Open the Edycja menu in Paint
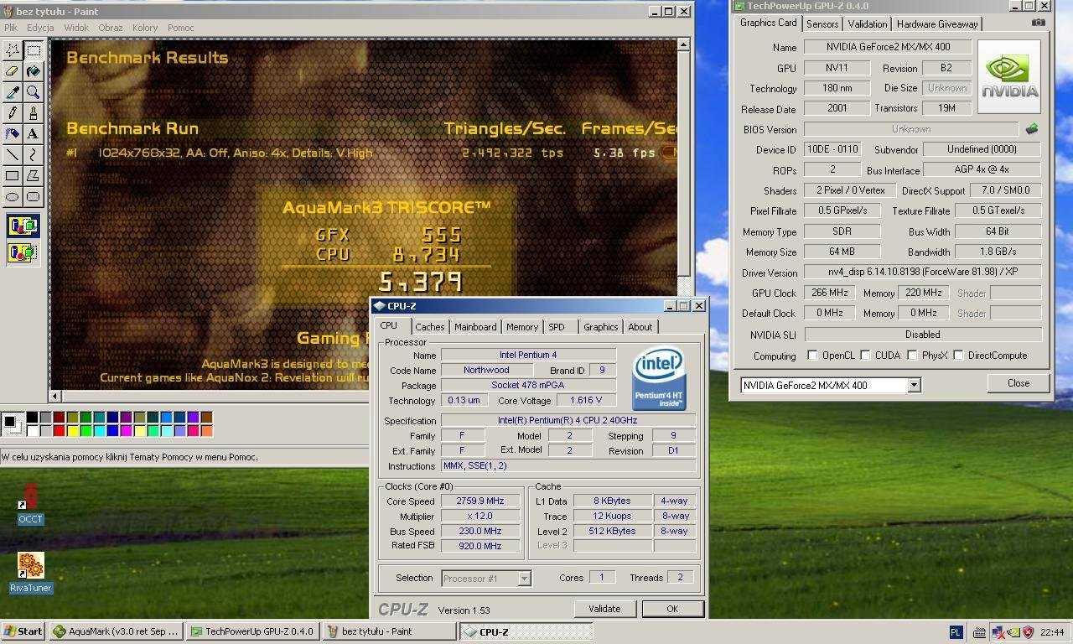This screenshot has height=644, width=1073. tap(40, 28)
